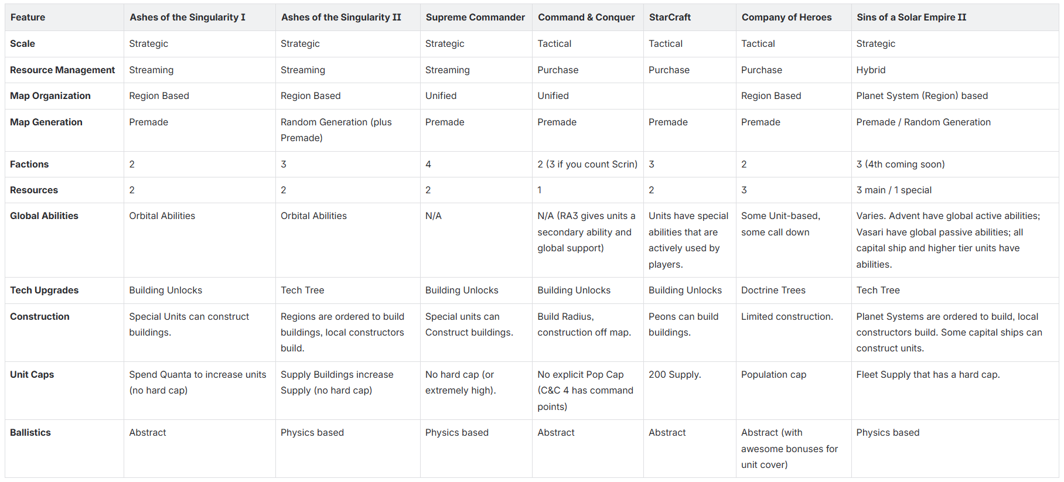This screenshot has height=482, width=1064.
Task: Click the Resource Management row label
Action: pyautogui.click(x=62, y=70)
